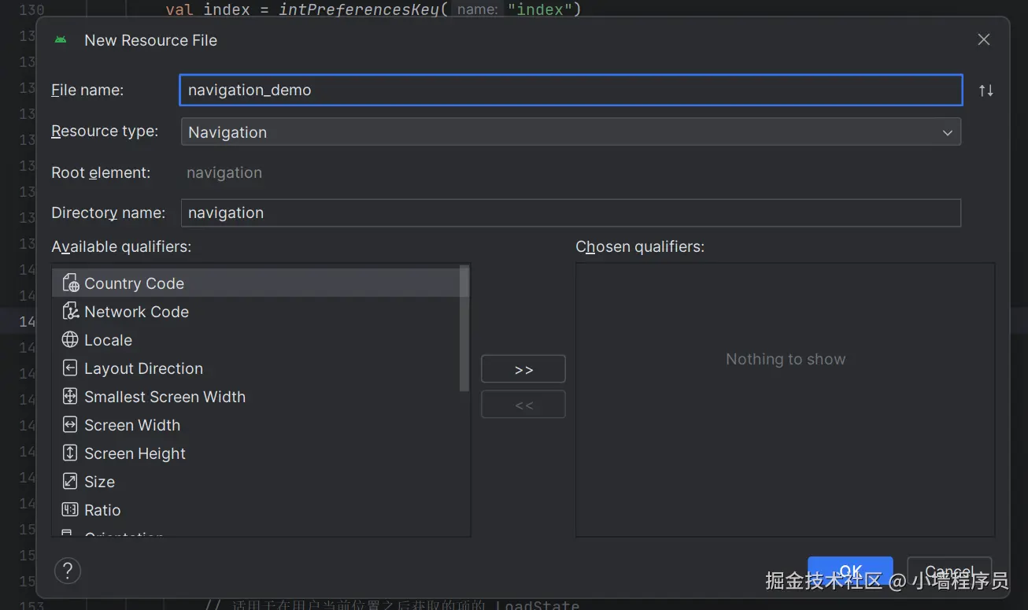
Task: Open help with the question mark button
Action: pos(68,571)
